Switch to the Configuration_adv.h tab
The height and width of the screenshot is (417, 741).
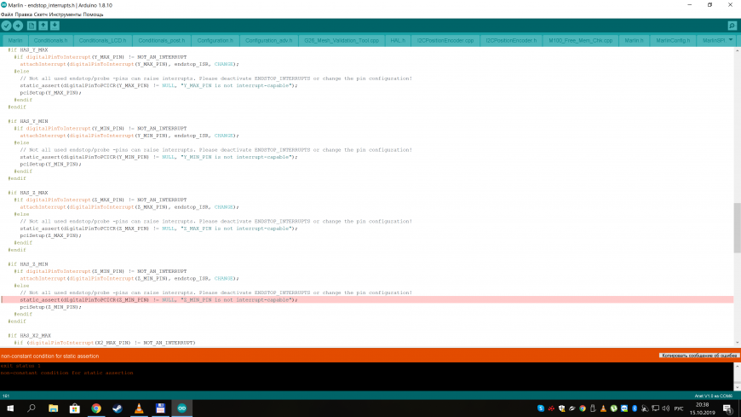(x=269, y=41)
